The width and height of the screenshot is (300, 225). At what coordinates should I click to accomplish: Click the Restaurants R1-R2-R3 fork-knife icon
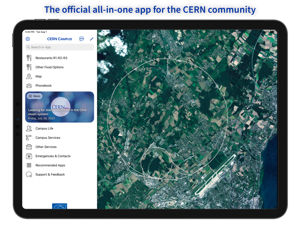click(x=29, y=58)
